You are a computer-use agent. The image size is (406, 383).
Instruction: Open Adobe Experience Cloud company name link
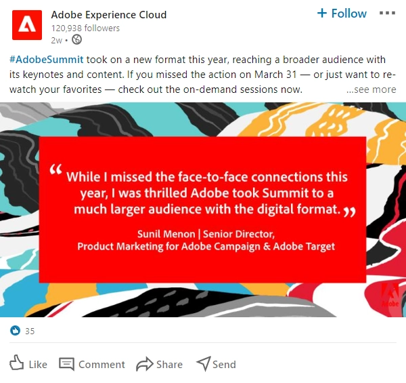point(109,14)
